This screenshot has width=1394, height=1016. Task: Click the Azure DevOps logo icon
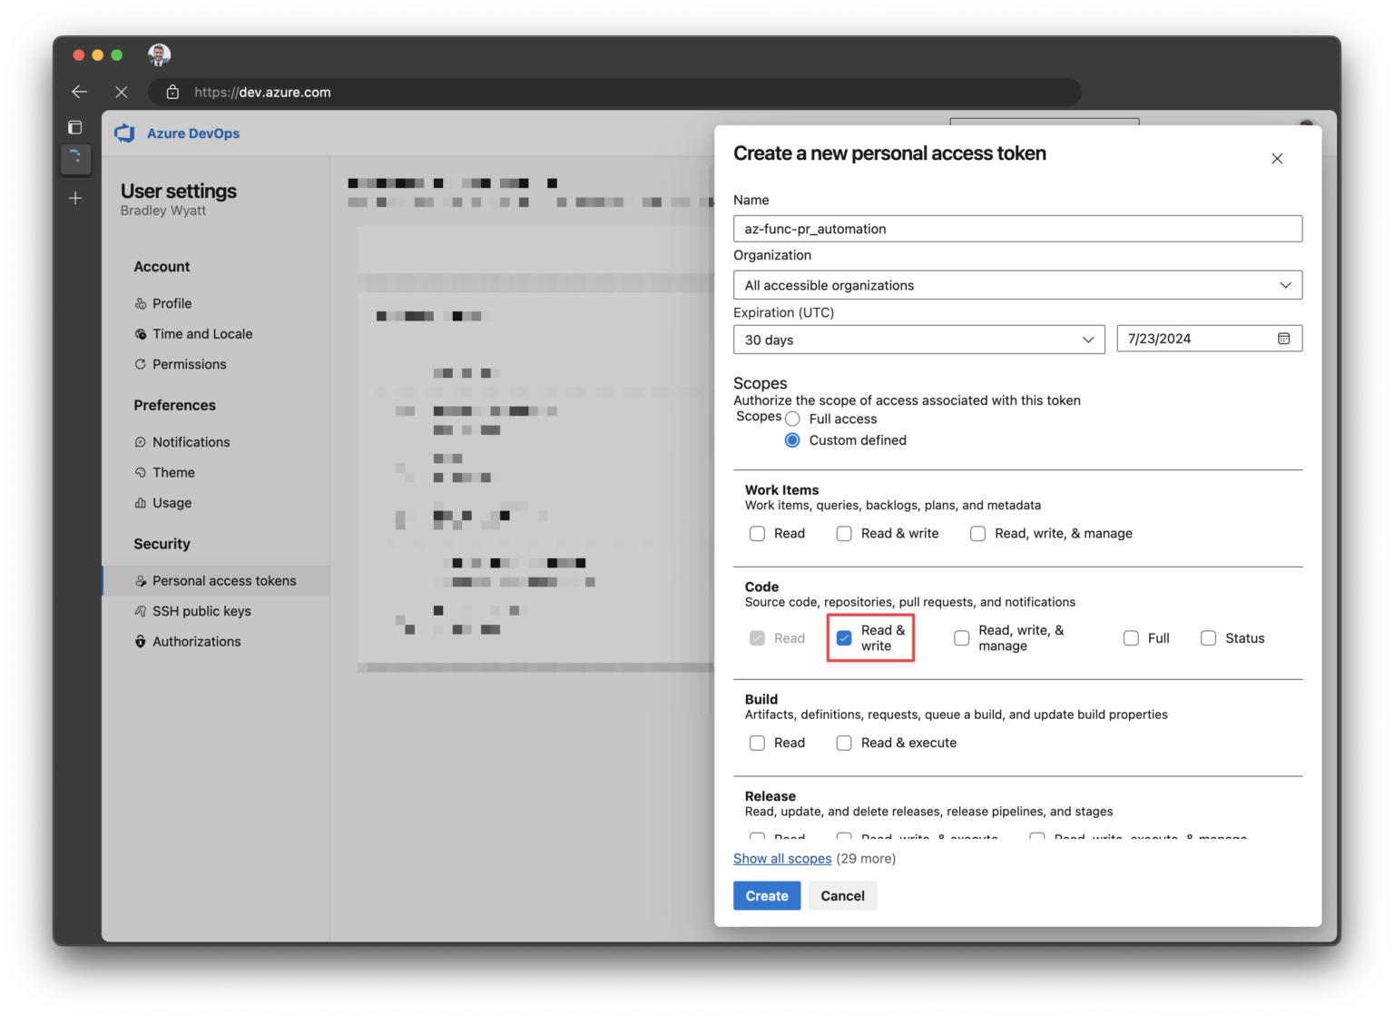(124, 133)
